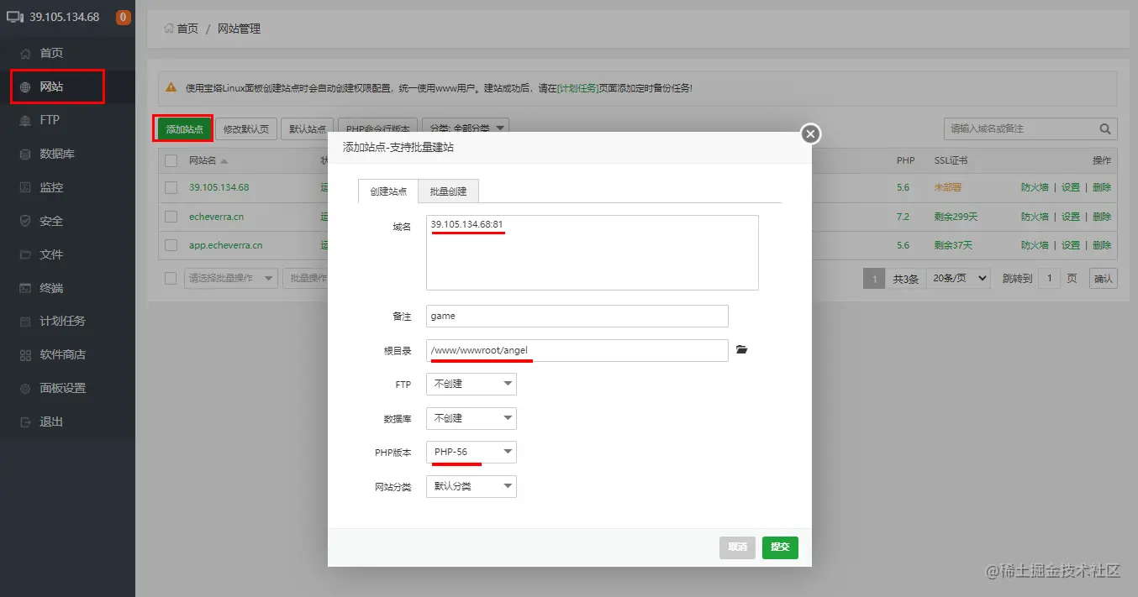Open the 20条/页 page size dropdown

coord(959,278)
